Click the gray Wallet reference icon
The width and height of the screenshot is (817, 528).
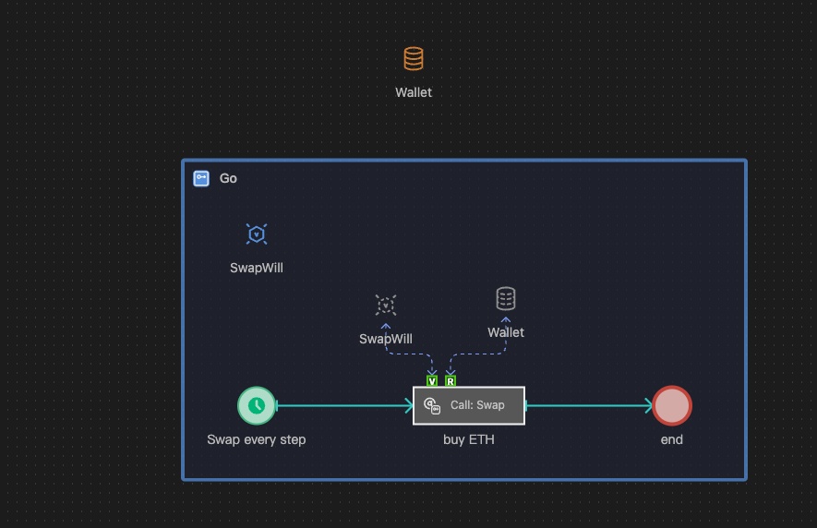tap(506, 298)
